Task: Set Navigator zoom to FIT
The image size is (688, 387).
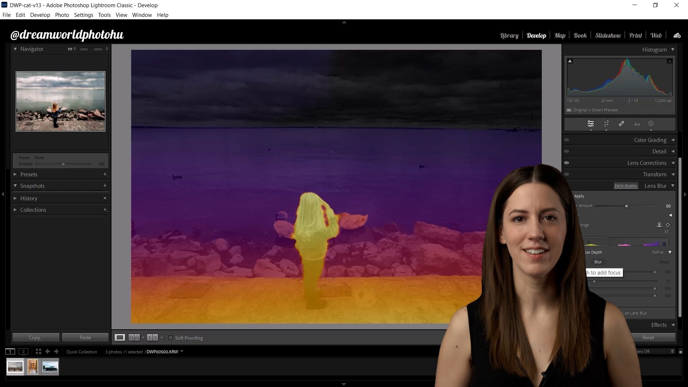Action: pos(70,49)
